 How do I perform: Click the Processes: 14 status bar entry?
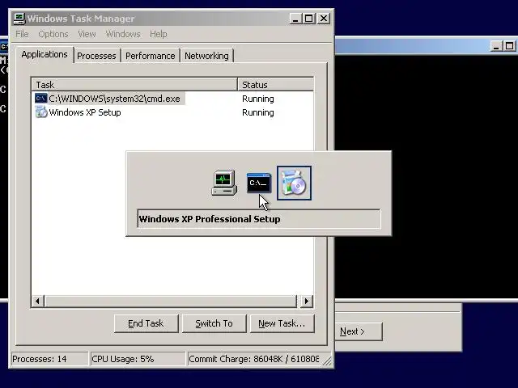[49, 359]
